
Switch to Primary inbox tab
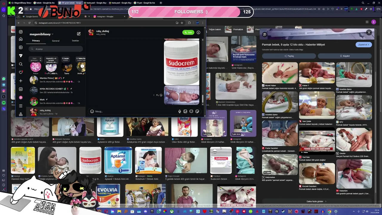[x=36, y=41]
